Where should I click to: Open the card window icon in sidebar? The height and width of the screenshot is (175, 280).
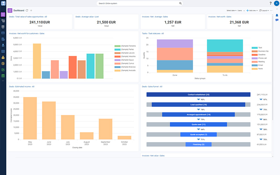tap(3, 51)
